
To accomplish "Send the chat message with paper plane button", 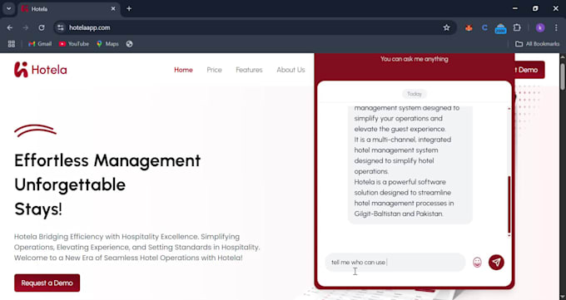I will point(496,262).
